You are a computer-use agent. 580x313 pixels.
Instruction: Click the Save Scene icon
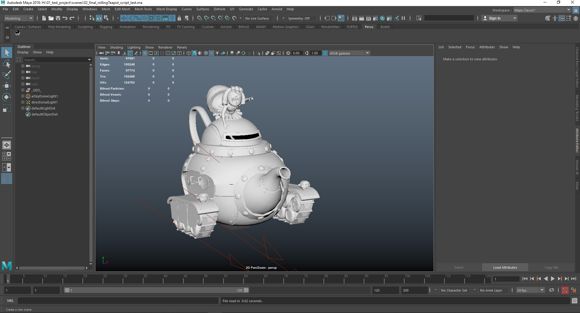58,18
